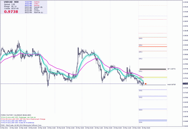Image resolution: width=188 pixels, height=129 pixels.
Task: Click the Helsinki (B) clock row
Action: point(34,7)
